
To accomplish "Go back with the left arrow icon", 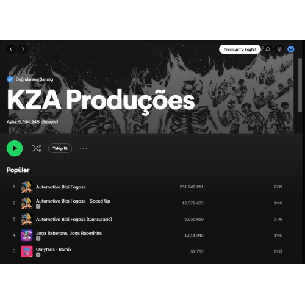I will click(x=11, y=49).
